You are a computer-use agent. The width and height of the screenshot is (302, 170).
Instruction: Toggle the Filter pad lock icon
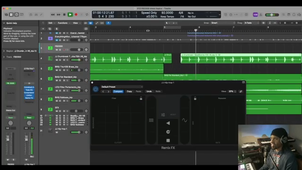(141, 99)
